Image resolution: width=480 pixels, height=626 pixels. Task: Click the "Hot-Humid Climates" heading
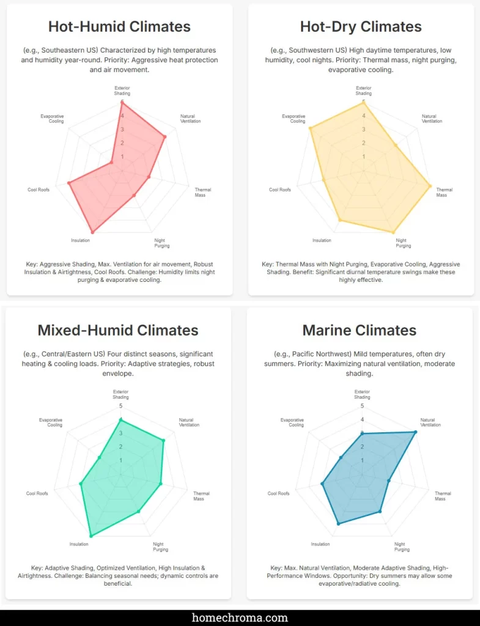119,27
